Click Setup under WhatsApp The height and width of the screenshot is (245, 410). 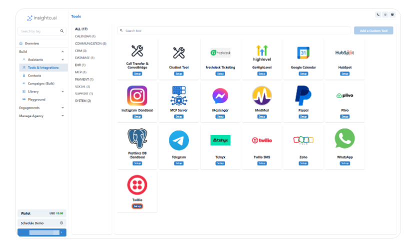point(344,163)
